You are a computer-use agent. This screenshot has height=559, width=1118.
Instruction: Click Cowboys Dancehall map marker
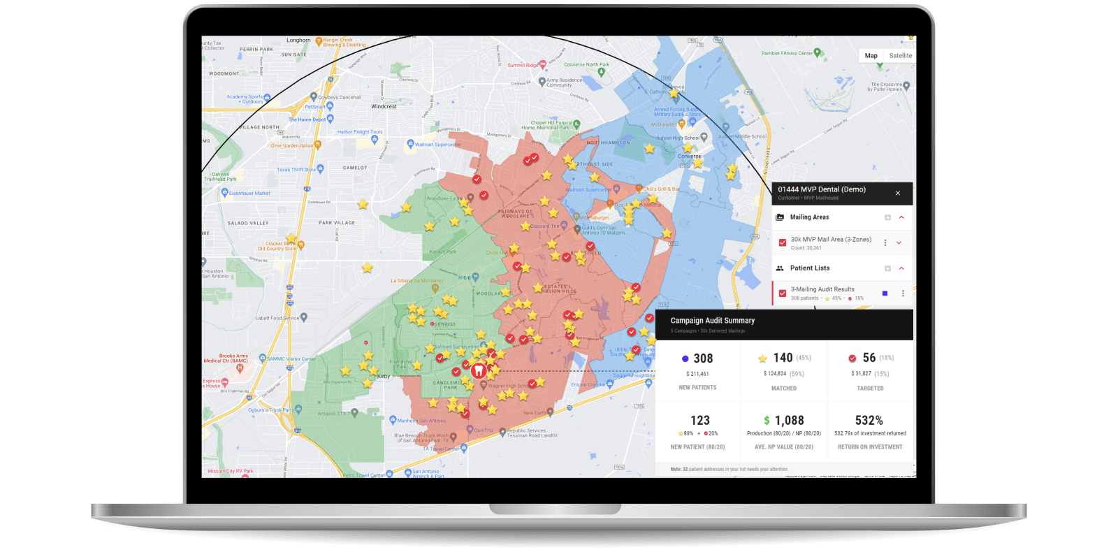coord(314,97)
